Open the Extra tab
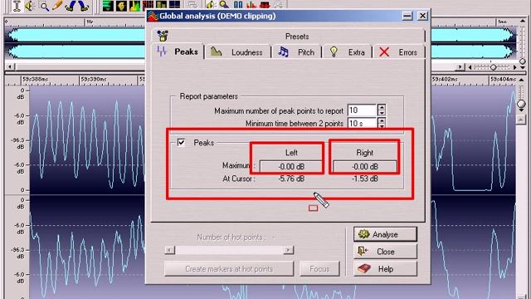Image resolution: width=531 pixels, height=299 pixels. (348, 52)
